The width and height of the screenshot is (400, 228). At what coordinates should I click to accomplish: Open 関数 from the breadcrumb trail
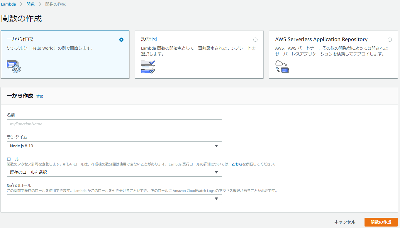[x=30, y=4]
